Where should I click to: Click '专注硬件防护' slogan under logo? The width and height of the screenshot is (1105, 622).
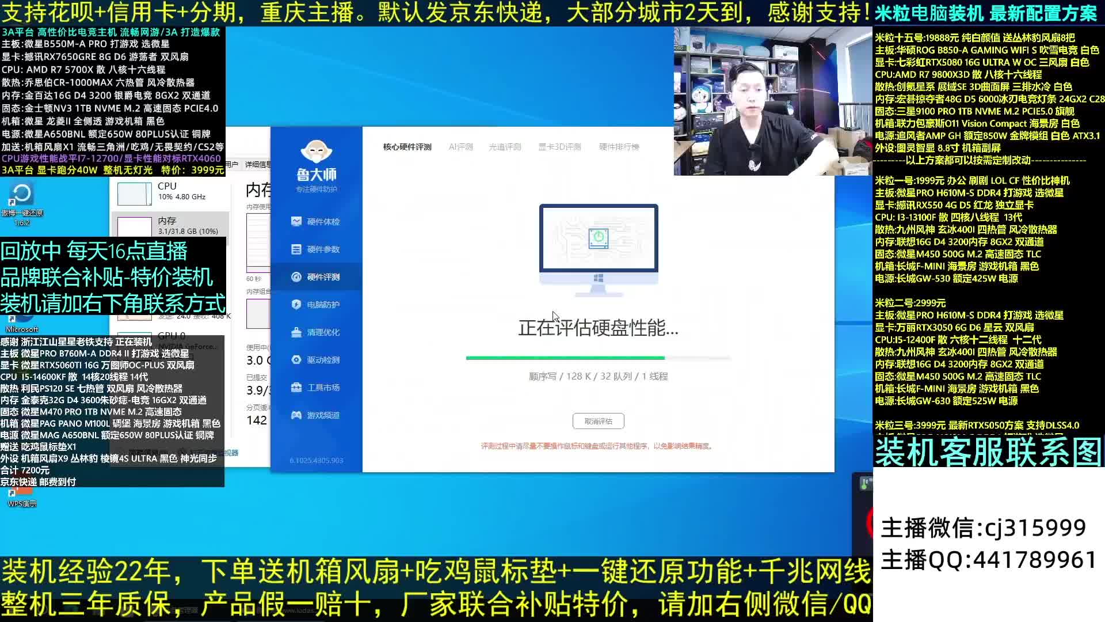tap(317, 189)
